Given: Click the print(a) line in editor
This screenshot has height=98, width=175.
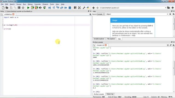Looking at the screenshot, I should click(7, 29).
